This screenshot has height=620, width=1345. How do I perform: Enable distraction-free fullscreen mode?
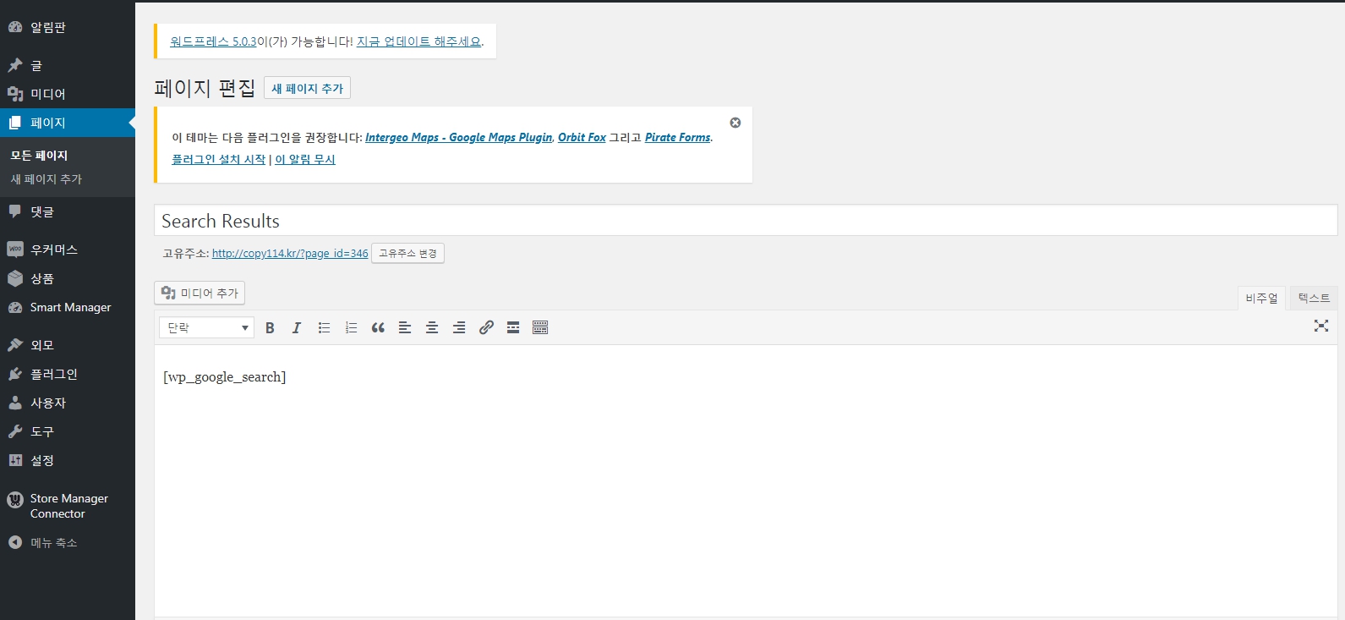pyautogui.click(x=1321, y=326)
